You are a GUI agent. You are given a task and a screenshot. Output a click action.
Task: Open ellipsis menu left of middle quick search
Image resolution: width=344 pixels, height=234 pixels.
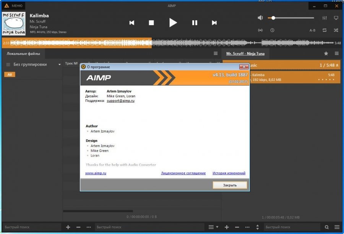point(89,227)
